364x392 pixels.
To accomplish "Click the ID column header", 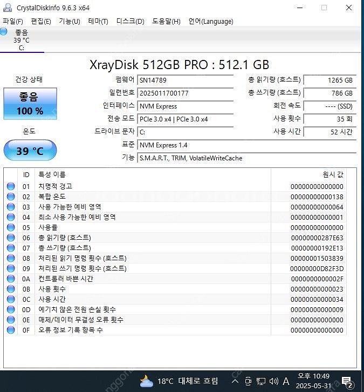I will pos(26,175).
